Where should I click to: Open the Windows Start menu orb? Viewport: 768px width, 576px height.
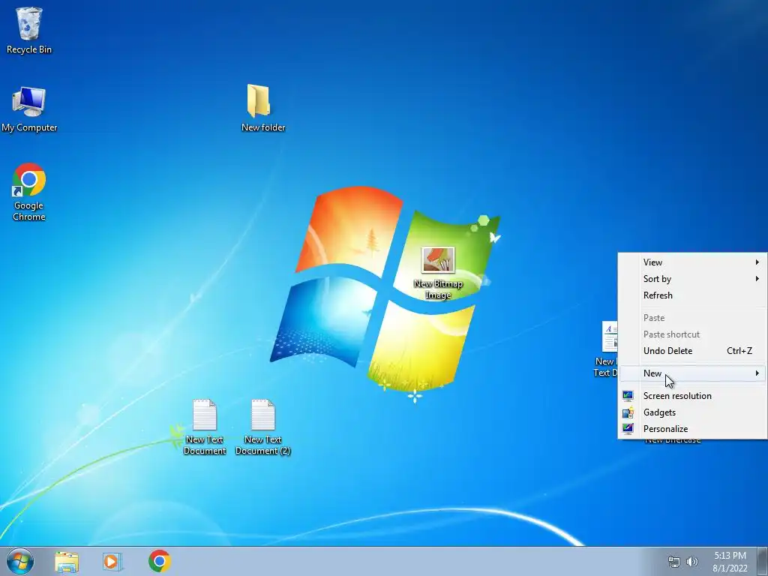point(20,561)
